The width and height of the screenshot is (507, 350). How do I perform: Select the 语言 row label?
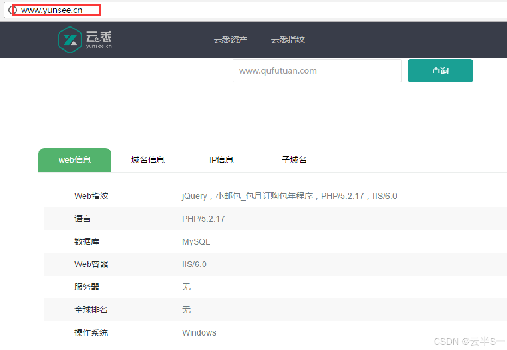tap(82, 219)
